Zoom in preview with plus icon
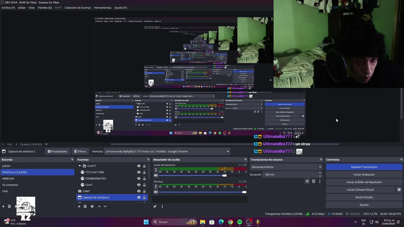Viewport: 404px width, 227px height. (x=16, y=144)
